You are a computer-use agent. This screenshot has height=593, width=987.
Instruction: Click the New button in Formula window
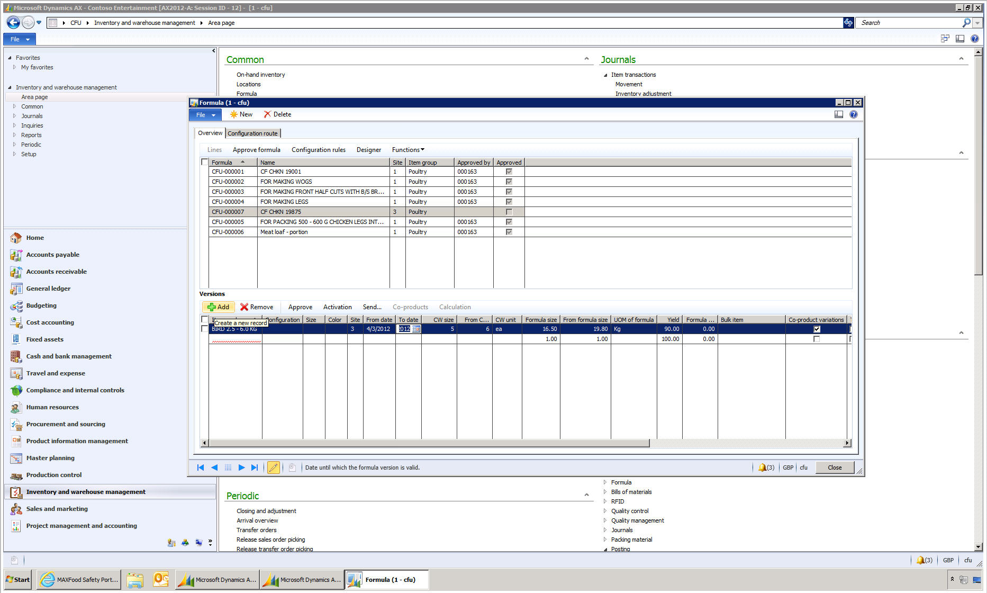pyautogui.click(x=241, y=114)
